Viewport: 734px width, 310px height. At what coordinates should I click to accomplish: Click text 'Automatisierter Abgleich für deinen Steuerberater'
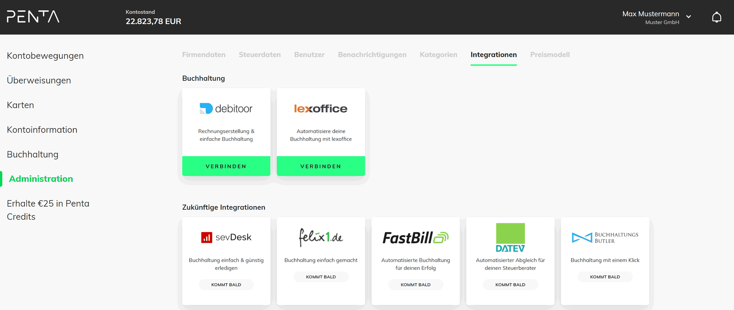[510, 264]
